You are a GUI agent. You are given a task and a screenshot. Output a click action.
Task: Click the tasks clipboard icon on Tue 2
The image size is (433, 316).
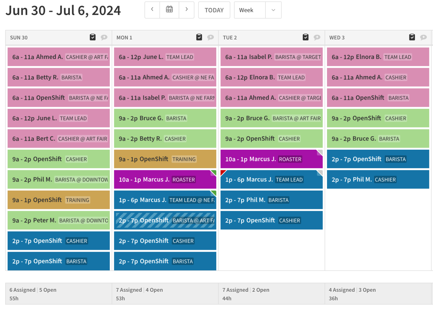point(306,37)
